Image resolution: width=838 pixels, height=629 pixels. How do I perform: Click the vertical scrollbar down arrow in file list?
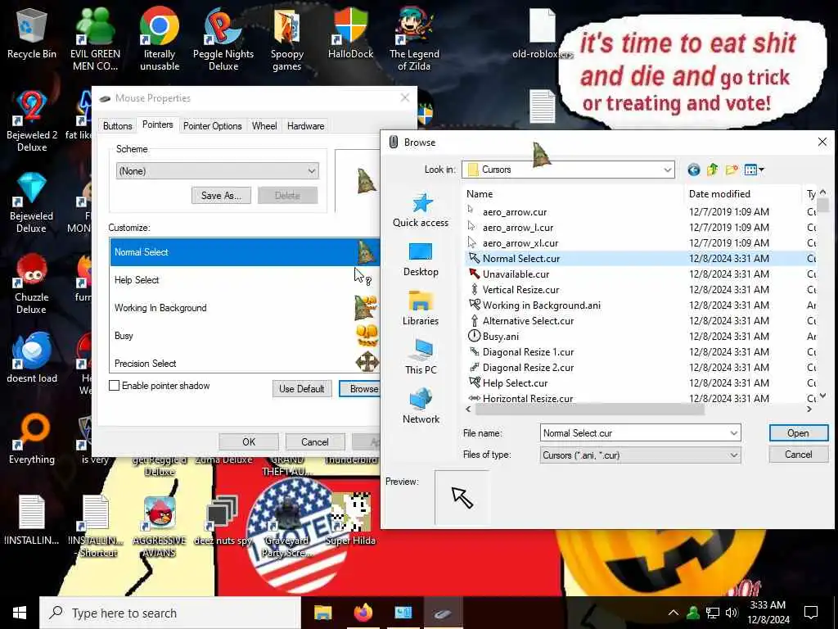coord(823,396)
